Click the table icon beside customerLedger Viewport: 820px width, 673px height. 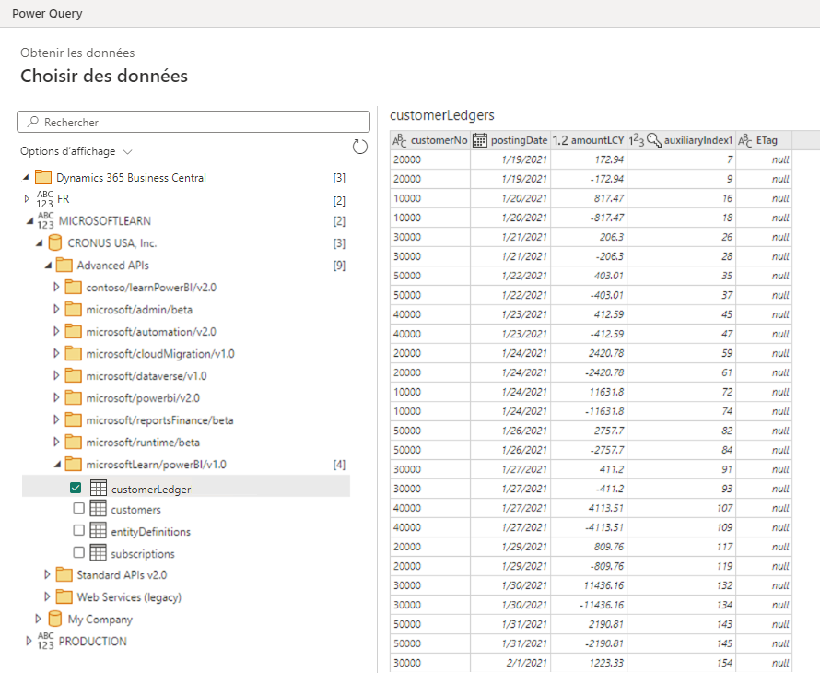point(99,488)
